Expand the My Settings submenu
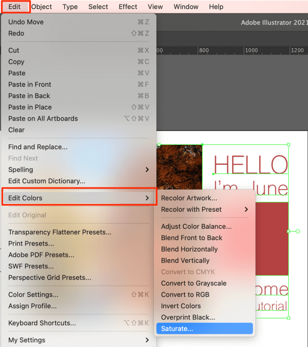Image resolution: width=308 pixels, height=347 pixels. tap(79, 340)
